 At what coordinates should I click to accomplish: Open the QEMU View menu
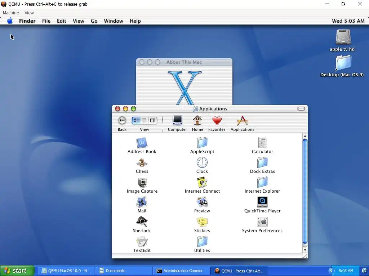click(29, 13)
